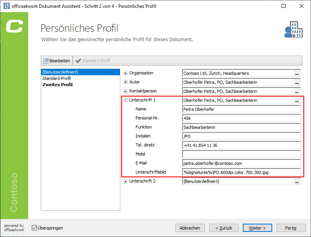
Task: Go back with the Zurück button
Action: click(x=224, y=228)
